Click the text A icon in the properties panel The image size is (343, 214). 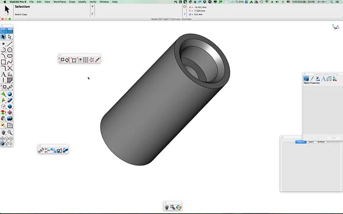click(x=323, y=79)
